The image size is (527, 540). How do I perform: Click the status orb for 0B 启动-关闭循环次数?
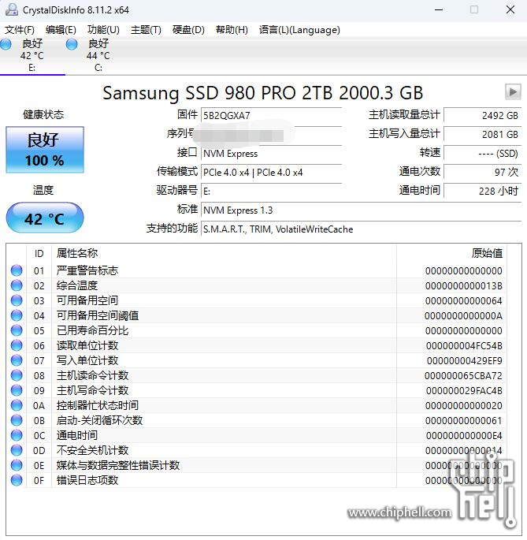pyautogui.click(x=17, y=420)
